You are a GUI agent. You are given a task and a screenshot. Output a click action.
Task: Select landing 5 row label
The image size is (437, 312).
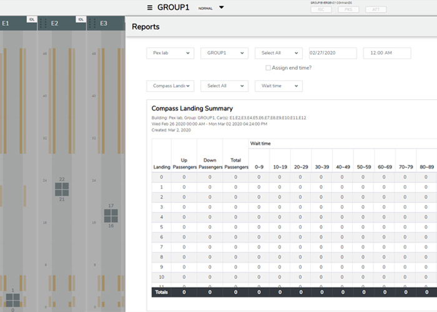coord(161,227)
